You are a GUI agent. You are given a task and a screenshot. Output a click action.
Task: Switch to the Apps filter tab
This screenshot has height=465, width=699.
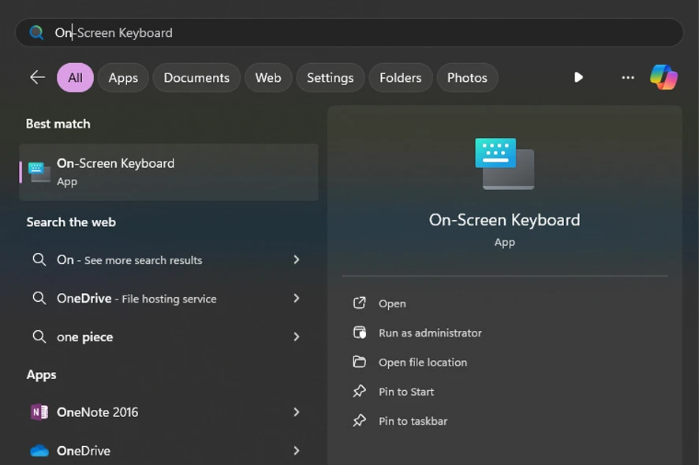(x=123, y=77)
